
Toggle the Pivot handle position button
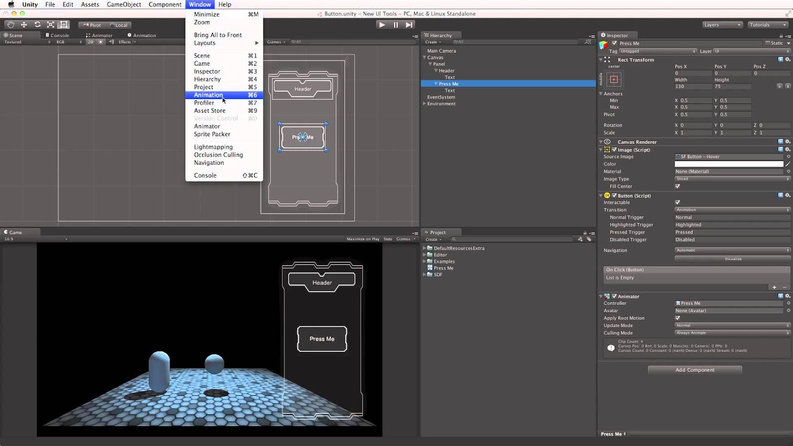point(92,25)
